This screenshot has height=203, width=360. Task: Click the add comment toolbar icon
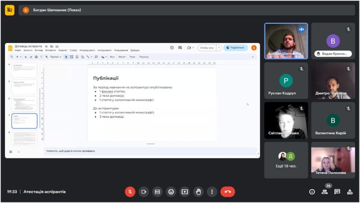tap(97, 57)
